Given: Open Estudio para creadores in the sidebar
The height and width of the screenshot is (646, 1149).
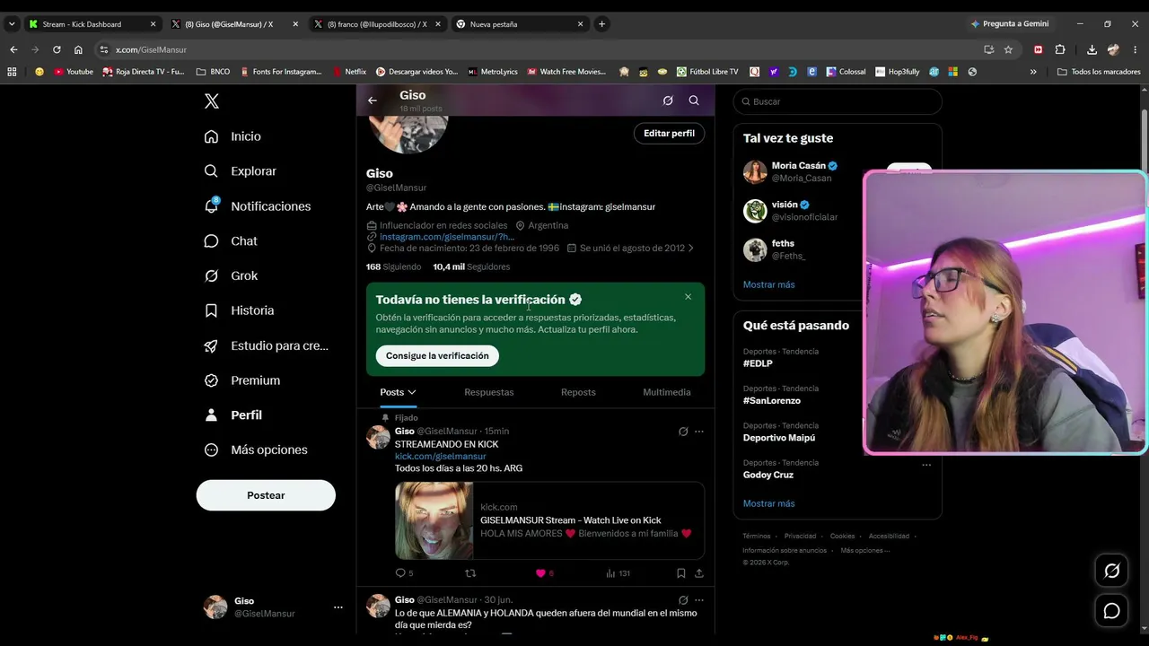Looking at the screenshot, I should 266,345.
